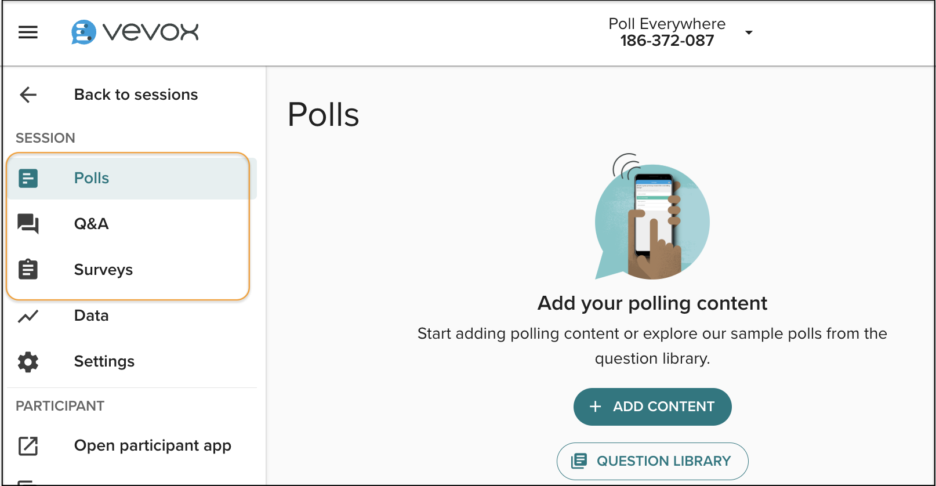Viewport: 936px width, 486px height.
Task: Click the back arrow icon
Action: pyautogui.click(x=28, y=95)
